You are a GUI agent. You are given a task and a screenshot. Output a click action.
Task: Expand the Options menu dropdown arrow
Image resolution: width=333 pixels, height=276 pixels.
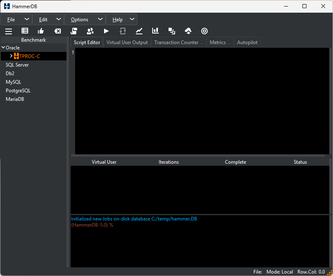coord(100,19)
